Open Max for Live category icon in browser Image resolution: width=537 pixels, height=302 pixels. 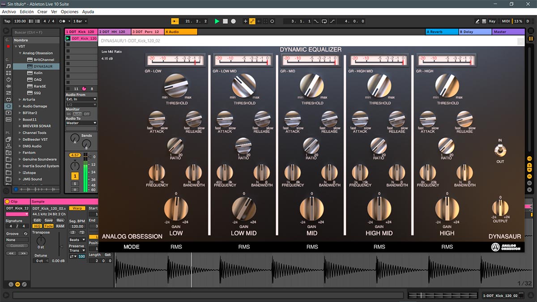[x=9, y=99]
